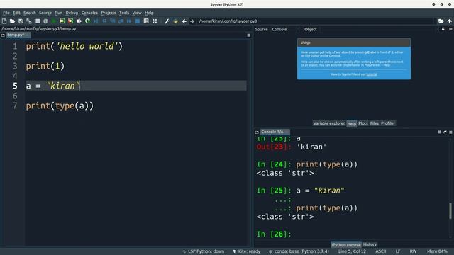Screen dimensions: 454x255
Task: Select the IPython console bottom tab
Action: tap(346, 245)
